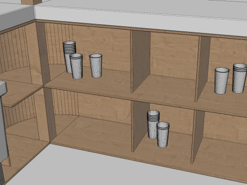Select the single cup in front of the lower-middle stack
Viewport: 247px width, 185px height.
pyautogui.click(x=163, y=135)
